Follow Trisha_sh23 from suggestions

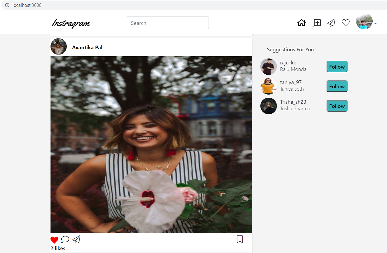(x=337, y=106)
